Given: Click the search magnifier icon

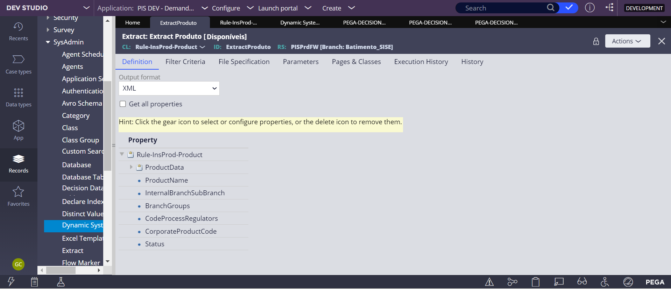Looking at the screenshot, I should coord(550,8).
